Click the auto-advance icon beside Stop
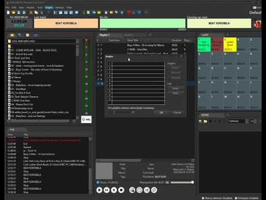Screen dimensions: 266x200 click(x=132, y=190)
